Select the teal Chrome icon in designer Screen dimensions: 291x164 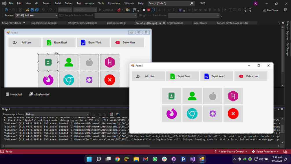pyautogui.click(x=69, y=79)
